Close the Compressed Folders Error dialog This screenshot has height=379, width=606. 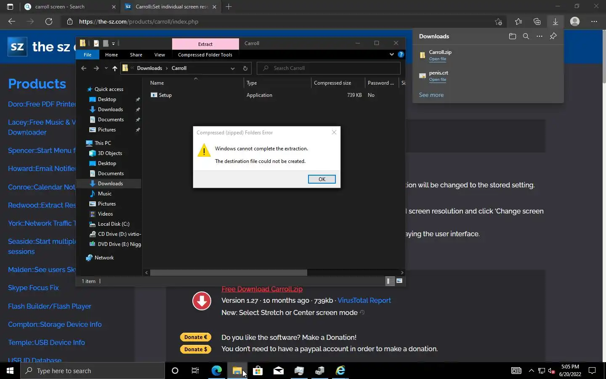334,132
